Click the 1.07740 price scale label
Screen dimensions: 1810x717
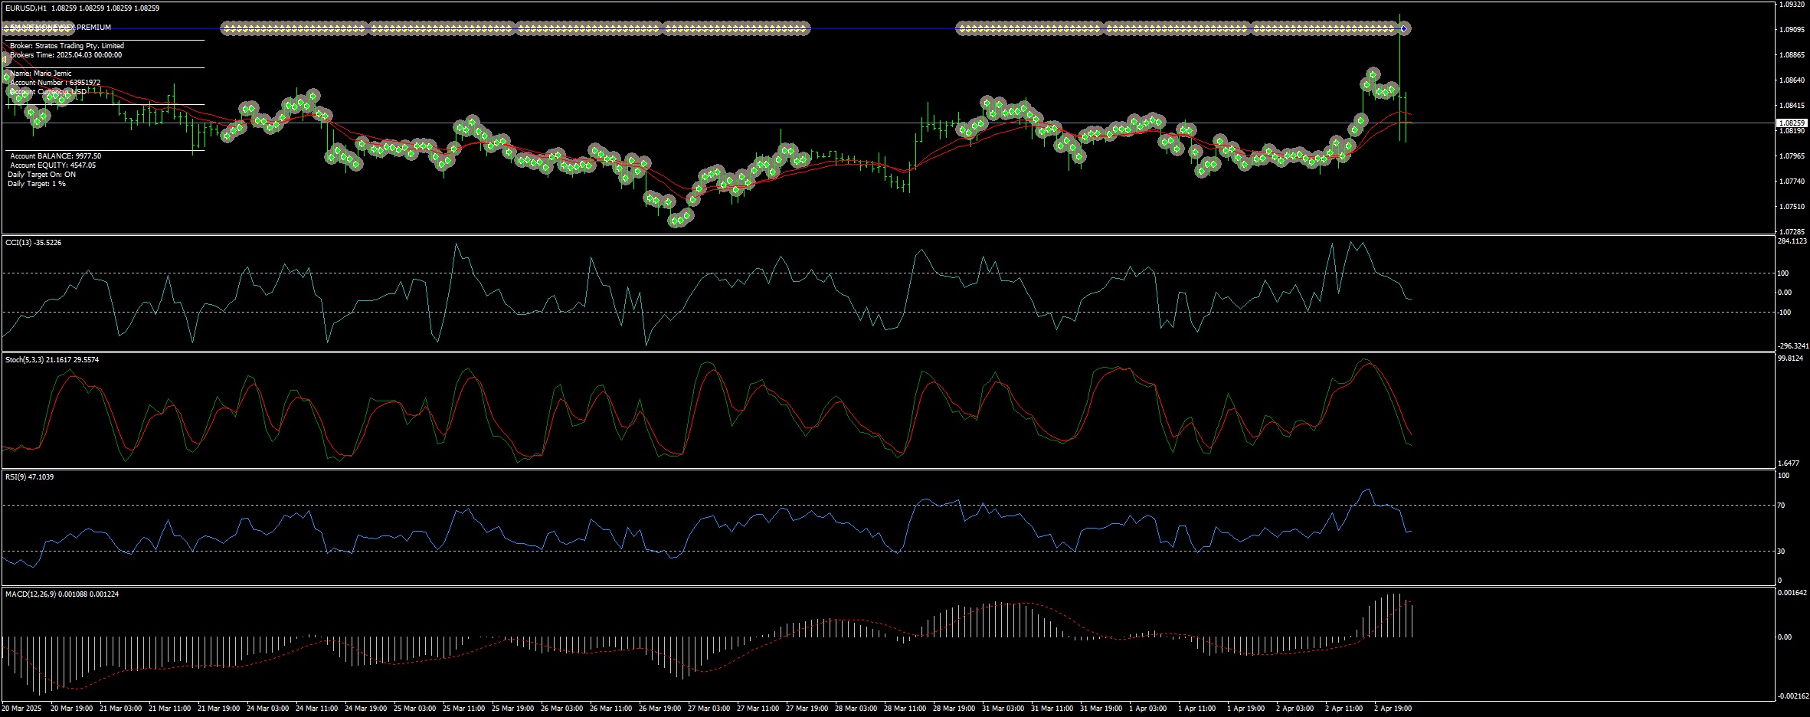[x=1790, y=182]
